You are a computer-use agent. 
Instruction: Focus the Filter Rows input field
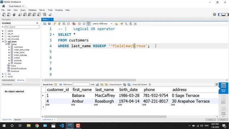[x=81, y=85]
